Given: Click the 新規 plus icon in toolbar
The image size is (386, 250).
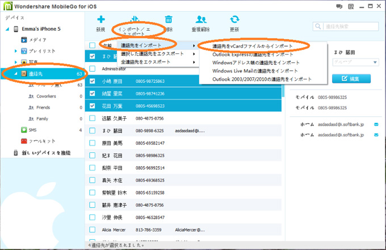Looking at the screenshot, I should point(101,19).
